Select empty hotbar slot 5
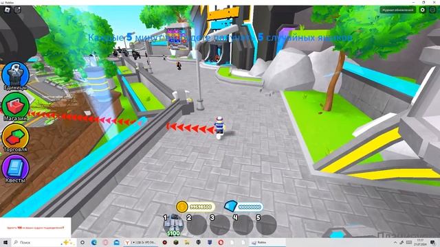The image size is (440, 247). pos(266,225)
